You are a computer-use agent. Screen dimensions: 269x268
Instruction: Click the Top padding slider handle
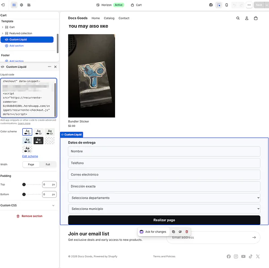(24, 184)
